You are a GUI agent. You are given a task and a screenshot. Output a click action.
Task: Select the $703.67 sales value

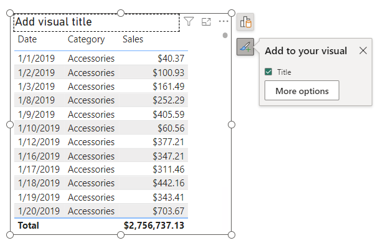[x=168, y=211]
